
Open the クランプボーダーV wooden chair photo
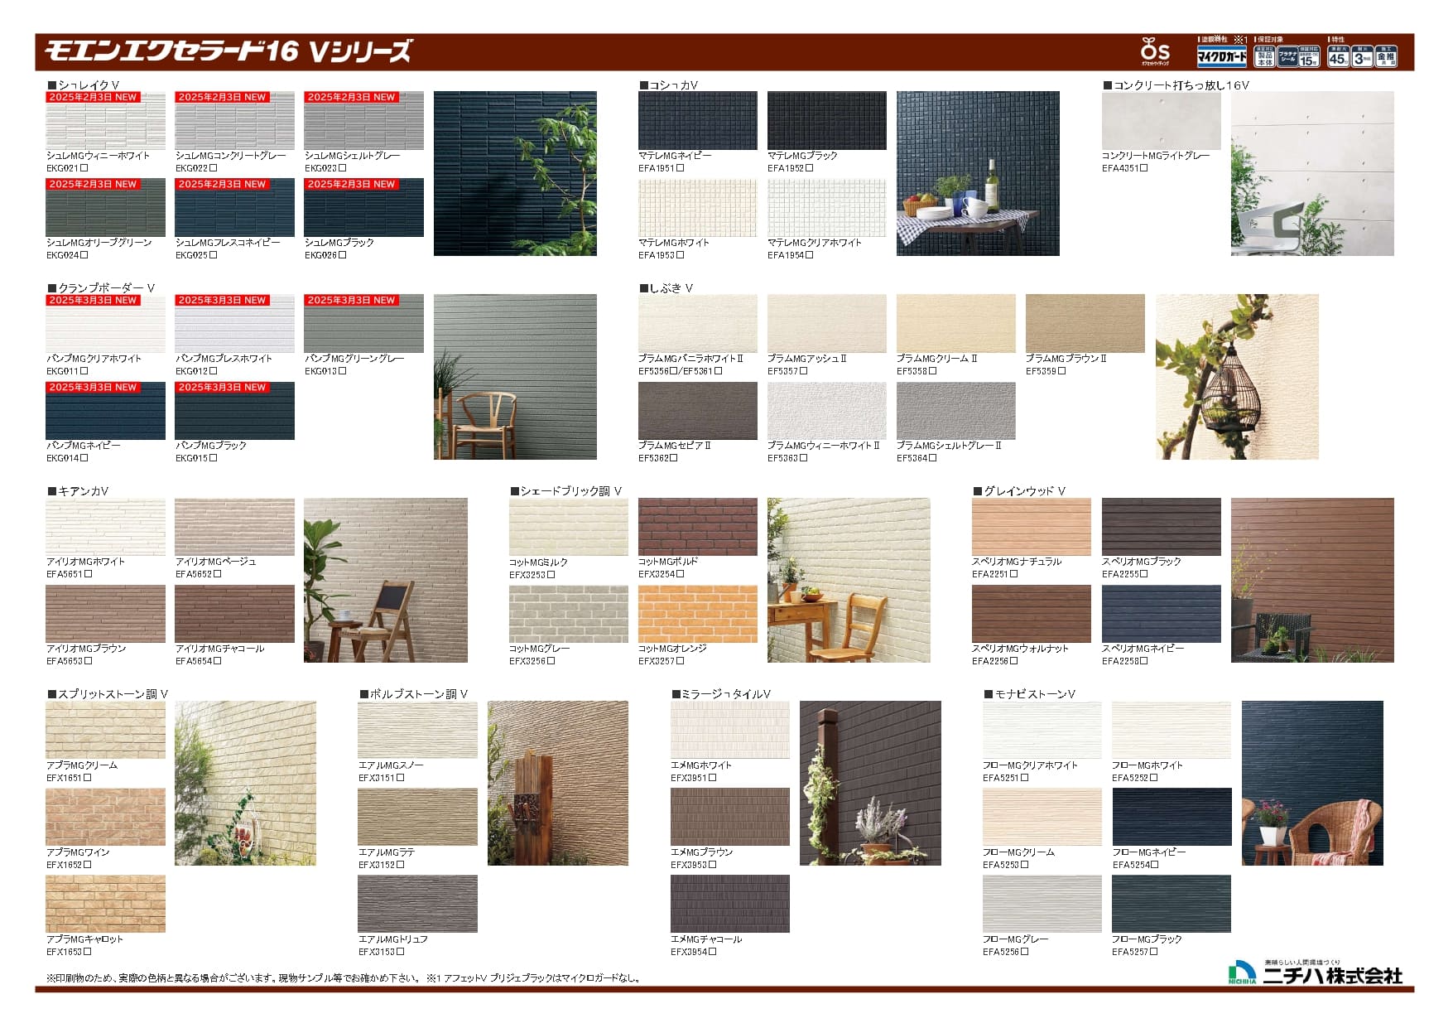[x=515, y=376]
